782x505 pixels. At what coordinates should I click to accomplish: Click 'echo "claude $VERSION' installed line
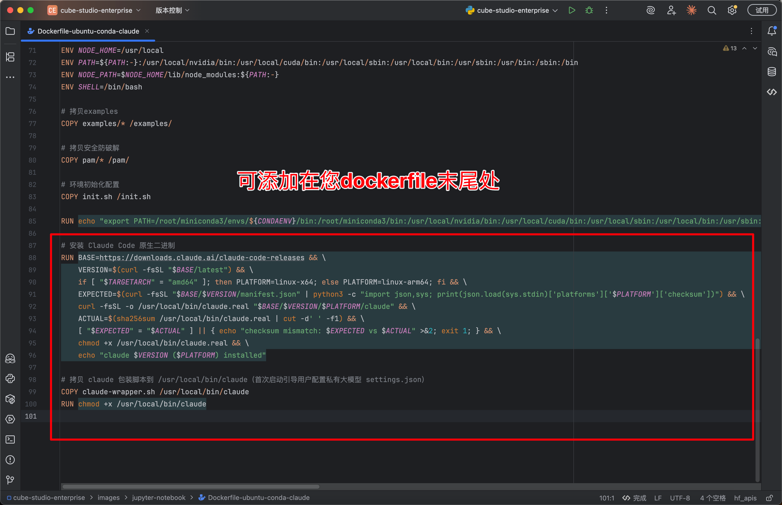pos(172,355)
